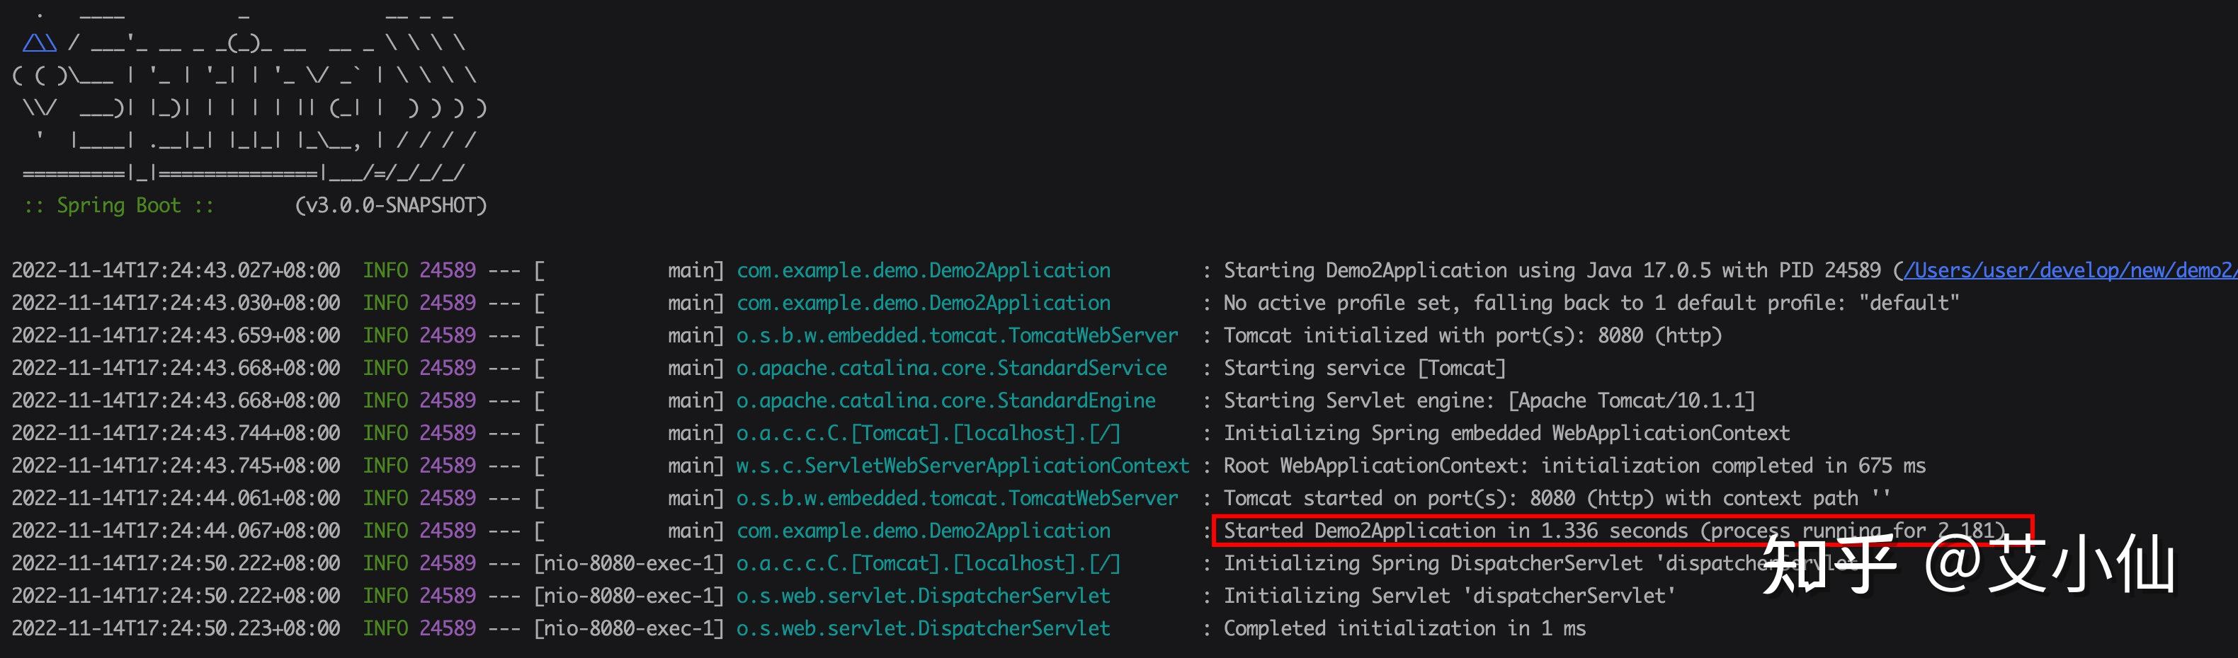
Task: Click the '(v3.0.0-SNAPSHOT)' version label
Action: [x=391, y=206]
